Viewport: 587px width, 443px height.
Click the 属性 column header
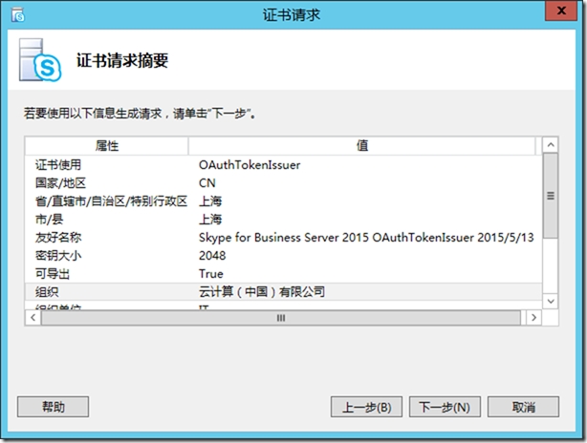pyautogui.click(x=107, y=146)
